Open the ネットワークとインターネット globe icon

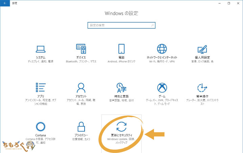coord(162,49)
